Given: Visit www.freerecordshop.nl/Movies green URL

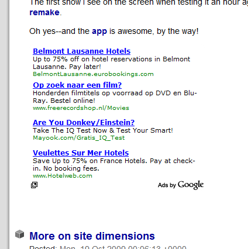Looking at the screenshot, I should pyautogui.click(x=81, y=108).
